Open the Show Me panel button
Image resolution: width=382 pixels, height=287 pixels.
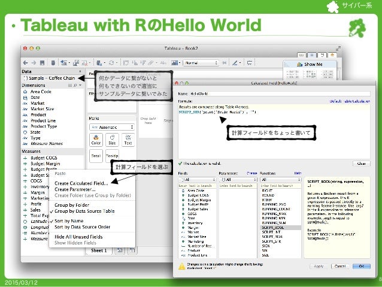pos(310,64)
